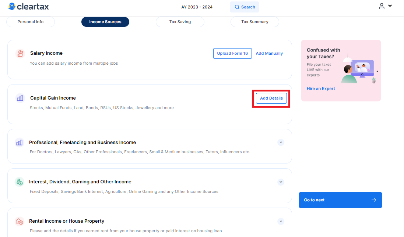The image size is (404, 237).
Task: Go to the Tax Summary step
Action: 254,22
